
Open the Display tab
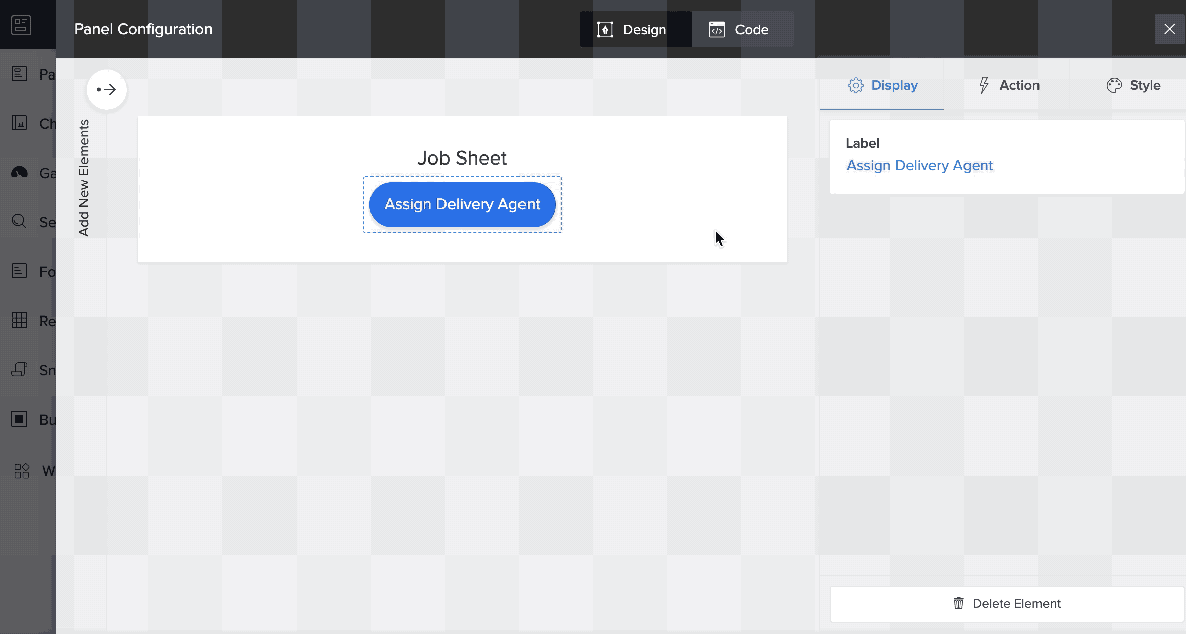pos(882,85)
